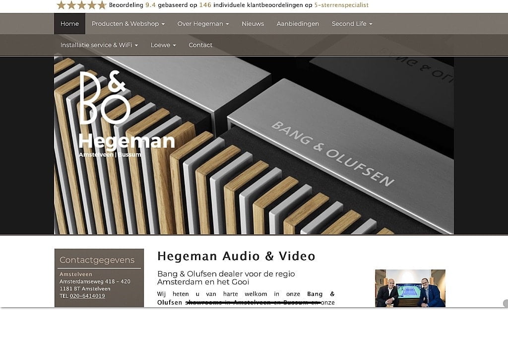Click the white Hegeman logo text
This screenshot has height=339, width=508.
[127, 141]
